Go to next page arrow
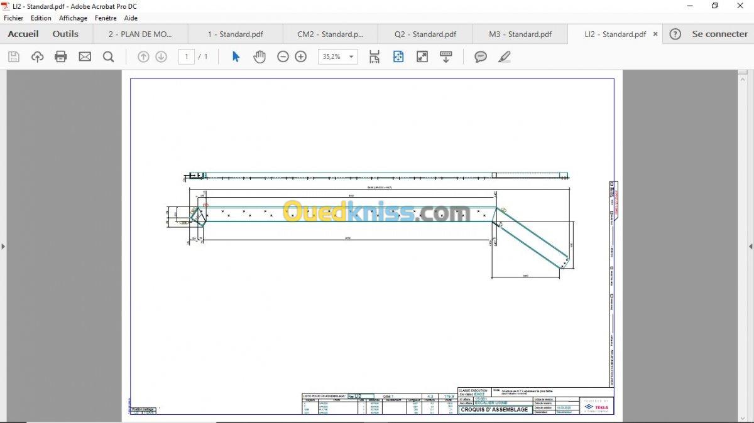This screenshot has width=754, height=423. (x=161, y=57)
